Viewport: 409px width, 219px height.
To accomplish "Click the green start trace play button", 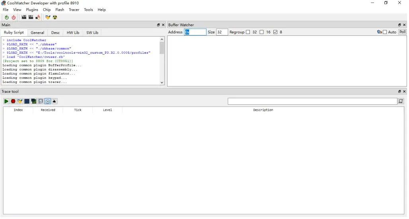I will 6,102.
